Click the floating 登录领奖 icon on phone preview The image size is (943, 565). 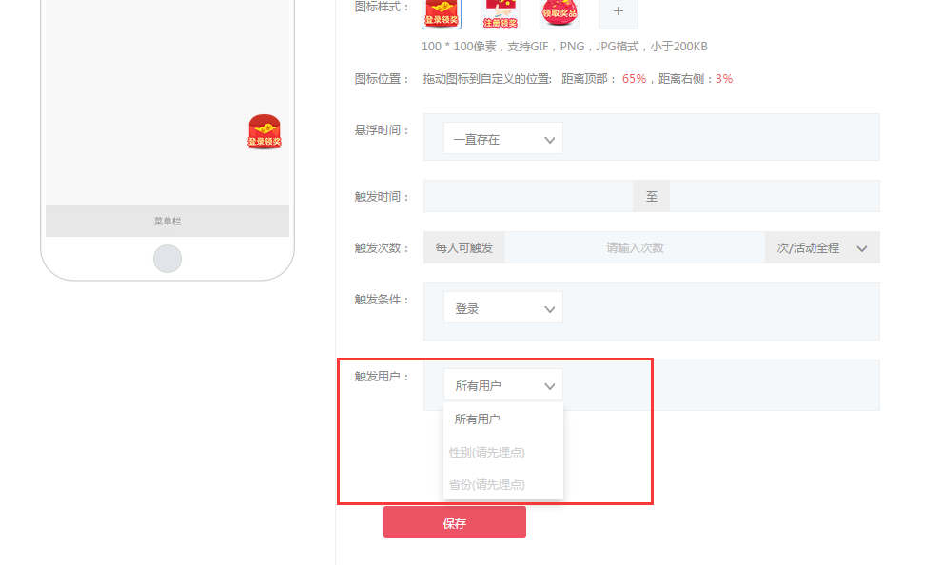tap(264, 133)
